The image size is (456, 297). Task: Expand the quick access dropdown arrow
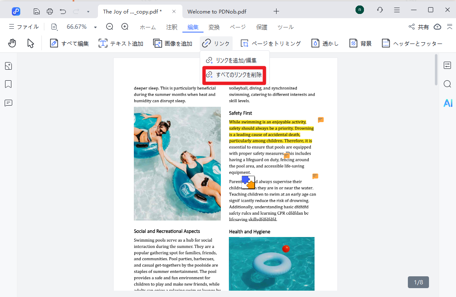[x=88, y=11]
